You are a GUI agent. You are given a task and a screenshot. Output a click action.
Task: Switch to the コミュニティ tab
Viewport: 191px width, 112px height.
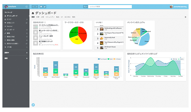pos(50,17)
